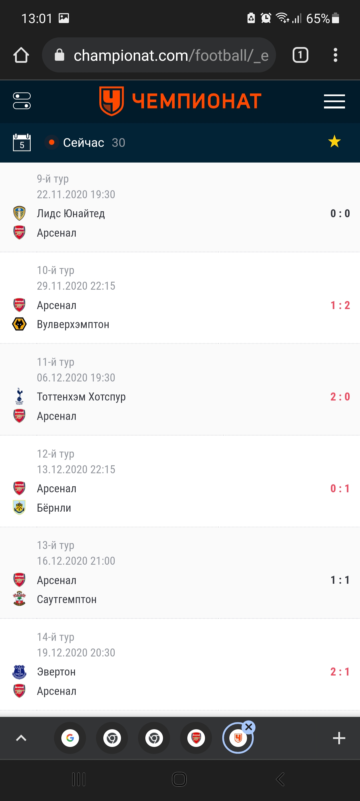Switch to the Google tab in tab bar
360x801 pixels.
point(70,738)
